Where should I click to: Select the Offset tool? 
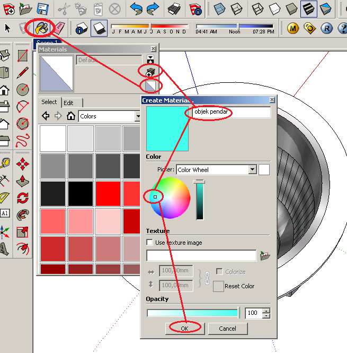[23, 249]
